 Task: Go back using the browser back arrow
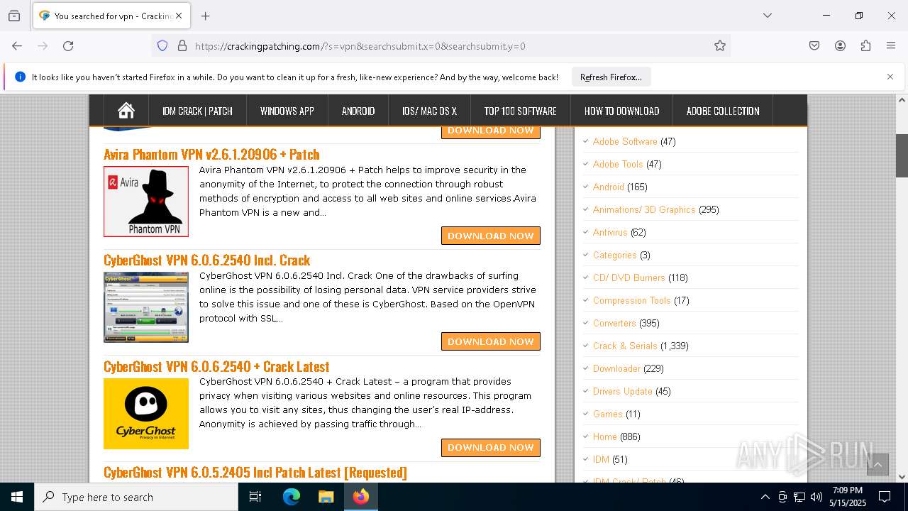coord(17,45)
